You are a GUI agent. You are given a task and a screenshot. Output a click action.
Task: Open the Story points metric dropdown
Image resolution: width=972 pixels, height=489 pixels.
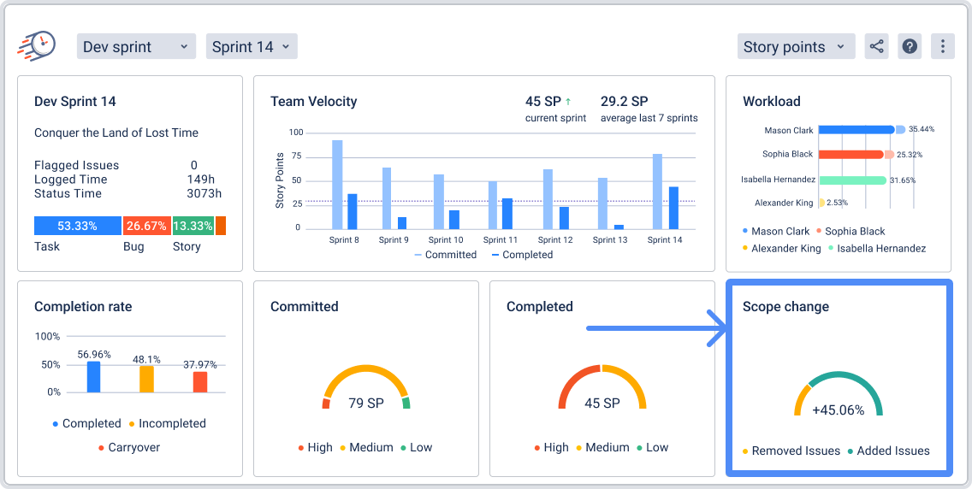[795, 47]
